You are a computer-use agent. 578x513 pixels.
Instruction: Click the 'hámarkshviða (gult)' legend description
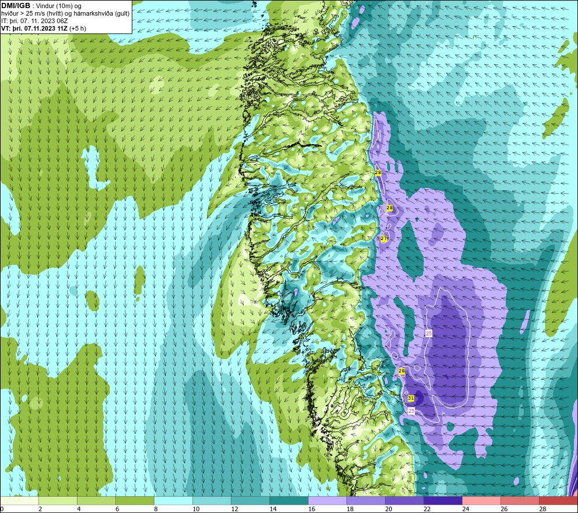click(x=102, y=14)
